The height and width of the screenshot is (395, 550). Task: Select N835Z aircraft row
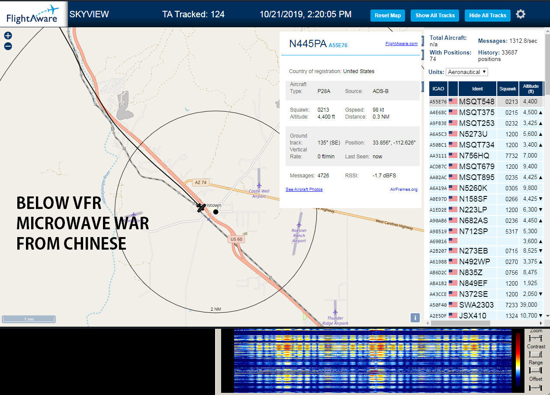tap(486, 273)
